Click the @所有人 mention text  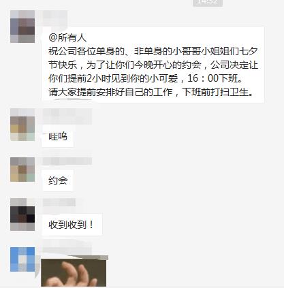tap(67, 37)
